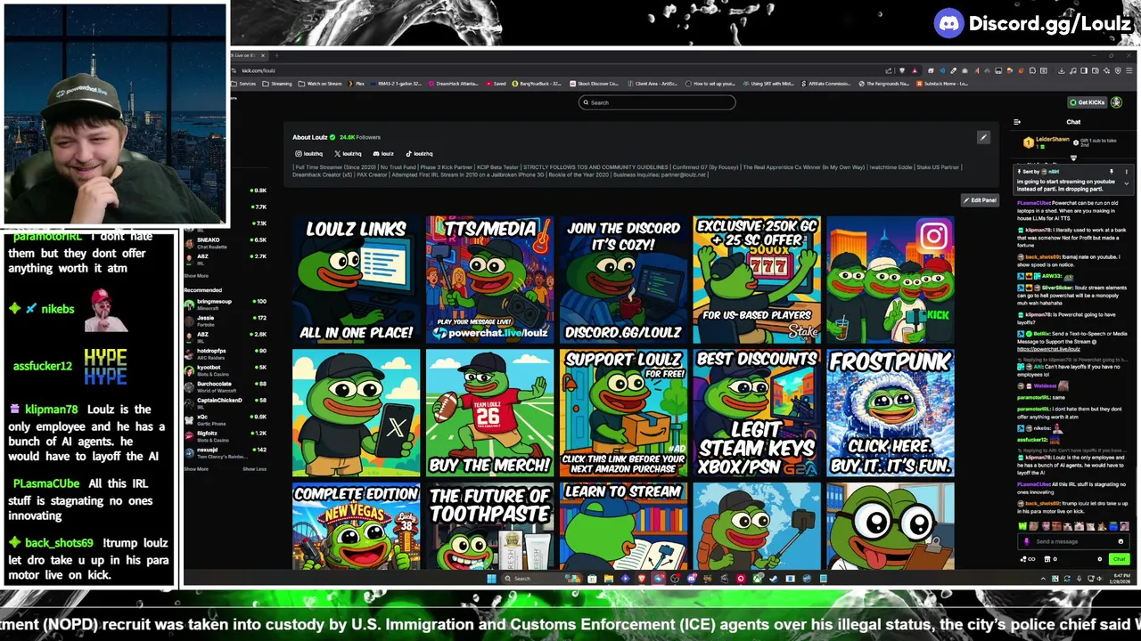The width and height of the screenshot is (1141, 641).
Task: Open The Future of Toothpaste panel
Action: [x=489, y=526]
